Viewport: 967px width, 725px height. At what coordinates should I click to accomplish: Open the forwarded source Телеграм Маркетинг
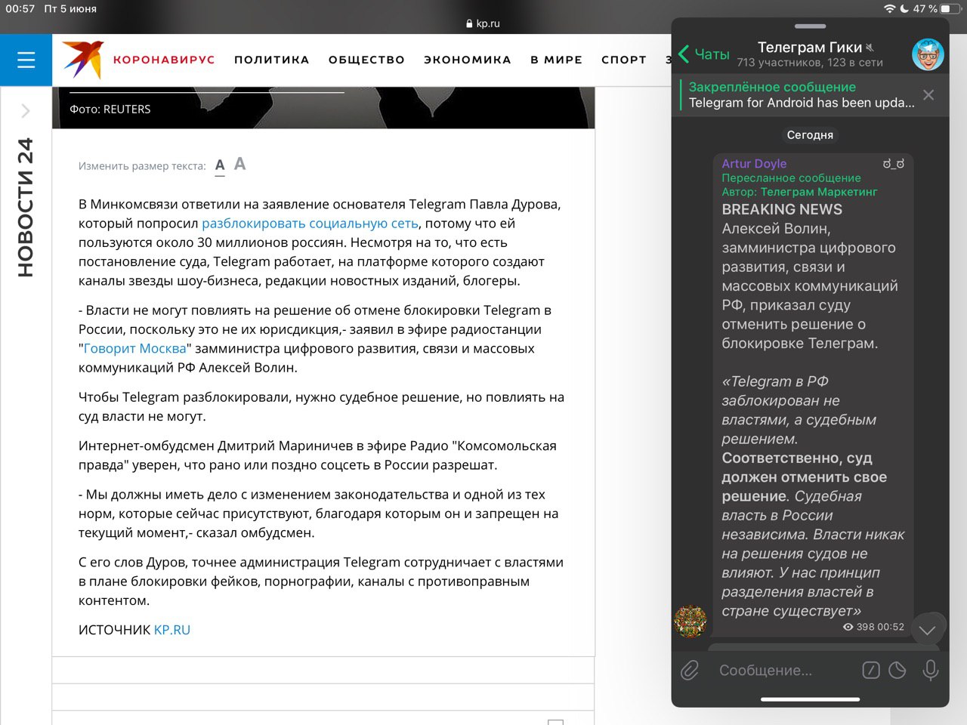(819, 192)
